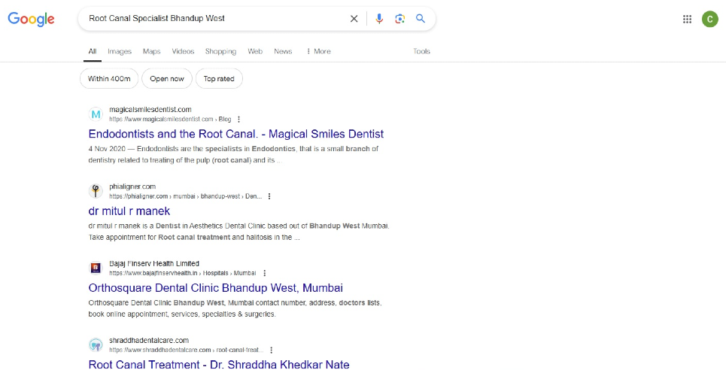Switch to the Maps tab
Image resolution: width=726 pixels, height=370 pixels.
[x=151, y=51]
